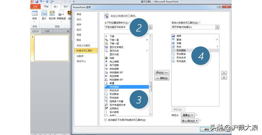The width and height of the screenshot is (262, 135).
Task: Click the 表格 table icon in the ribbon
Action: click(35, 13)
